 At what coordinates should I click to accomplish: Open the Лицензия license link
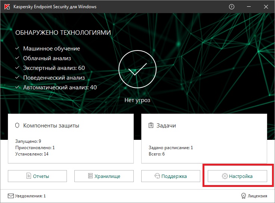(x=257, y=196)
